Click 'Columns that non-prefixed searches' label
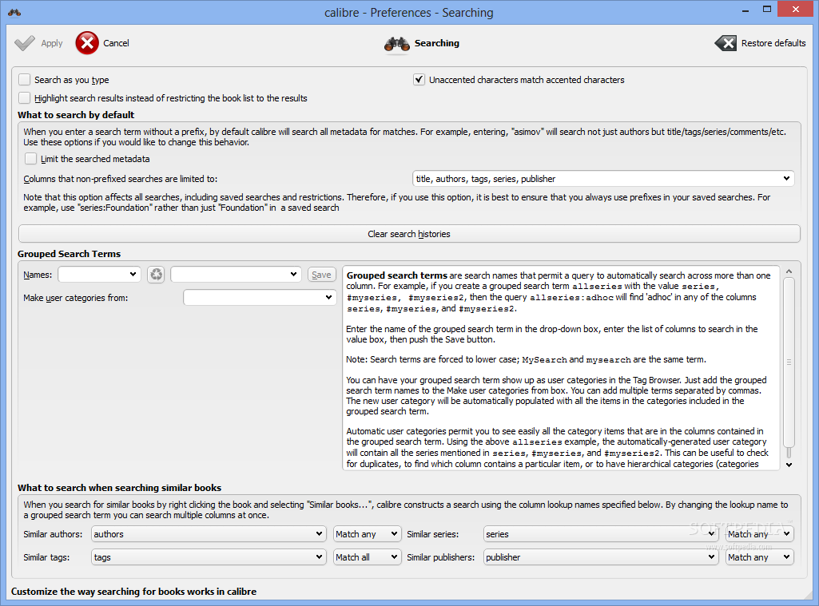Image resolution: width=819 pixels, height=606 pixels. 120,179
